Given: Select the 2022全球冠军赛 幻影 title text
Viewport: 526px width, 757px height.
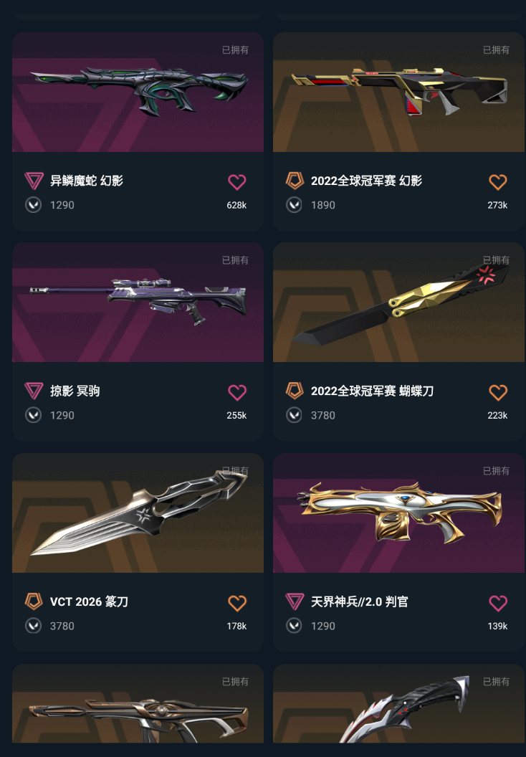Looking at the screenshot, I should 366,181.
